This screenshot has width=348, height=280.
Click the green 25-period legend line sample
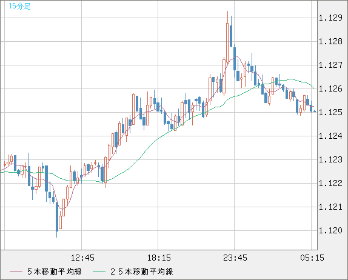point(99,272)
